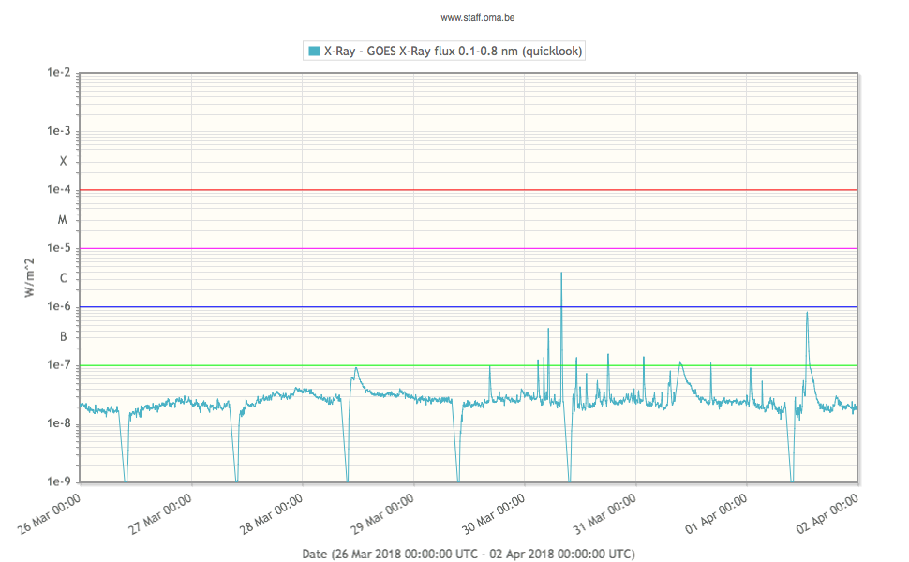This screenshot has width=909, height=562.
Task: Click the teal X-Ray legend color swatch
Action: point(314,51)
